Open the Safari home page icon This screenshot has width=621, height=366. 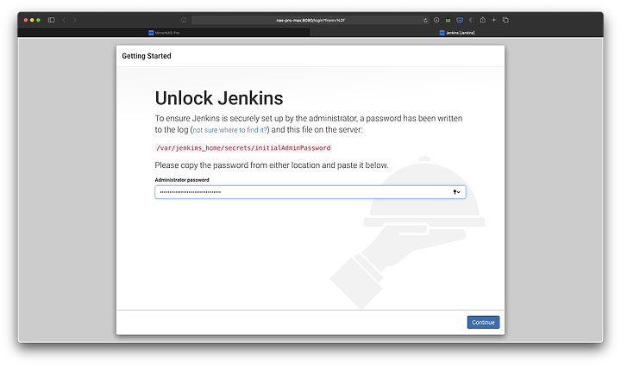point(184,20)
